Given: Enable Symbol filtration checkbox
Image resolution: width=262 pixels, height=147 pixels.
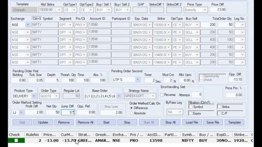Looking at the screenshot, I should (x=191, y=107).
